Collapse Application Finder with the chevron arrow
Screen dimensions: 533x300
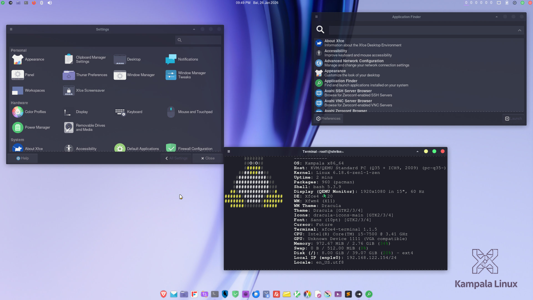point(519,30)
